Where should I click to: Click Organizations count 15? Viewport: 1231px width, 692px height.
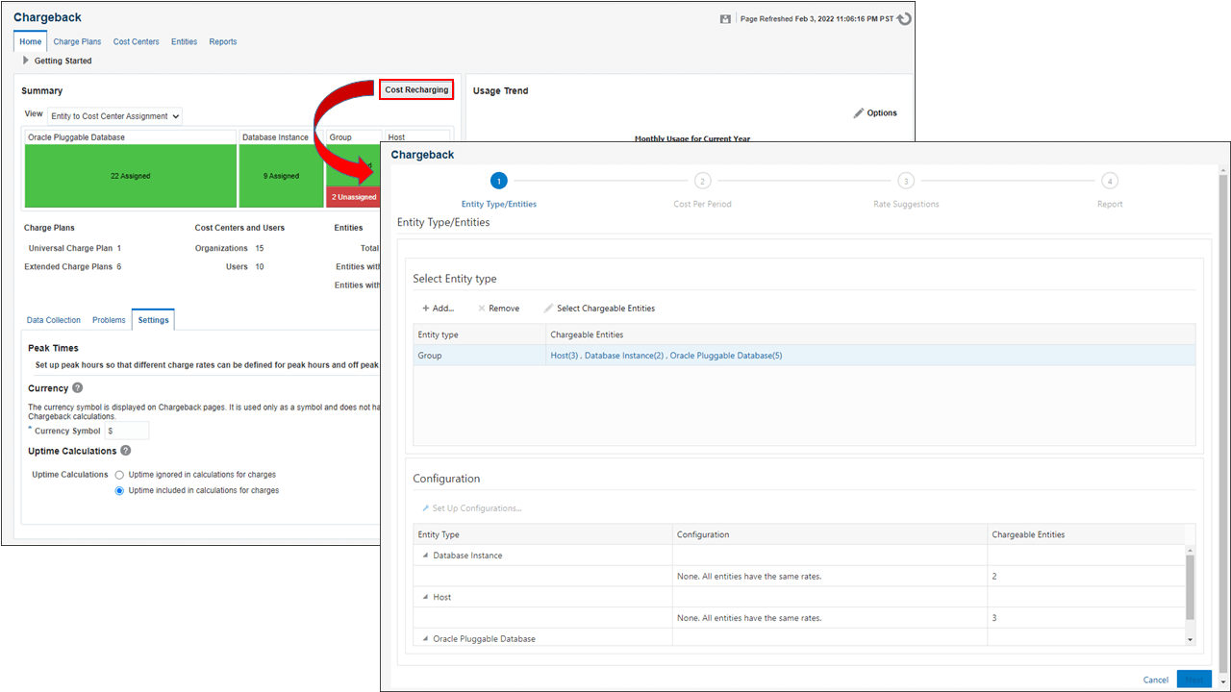click(x=260, y=248)
